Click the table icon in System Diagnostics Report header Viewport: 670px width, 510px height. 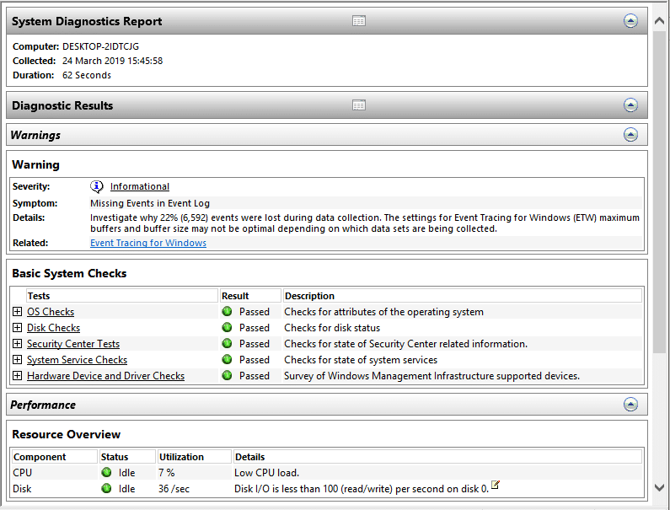[x=359, y=21]
